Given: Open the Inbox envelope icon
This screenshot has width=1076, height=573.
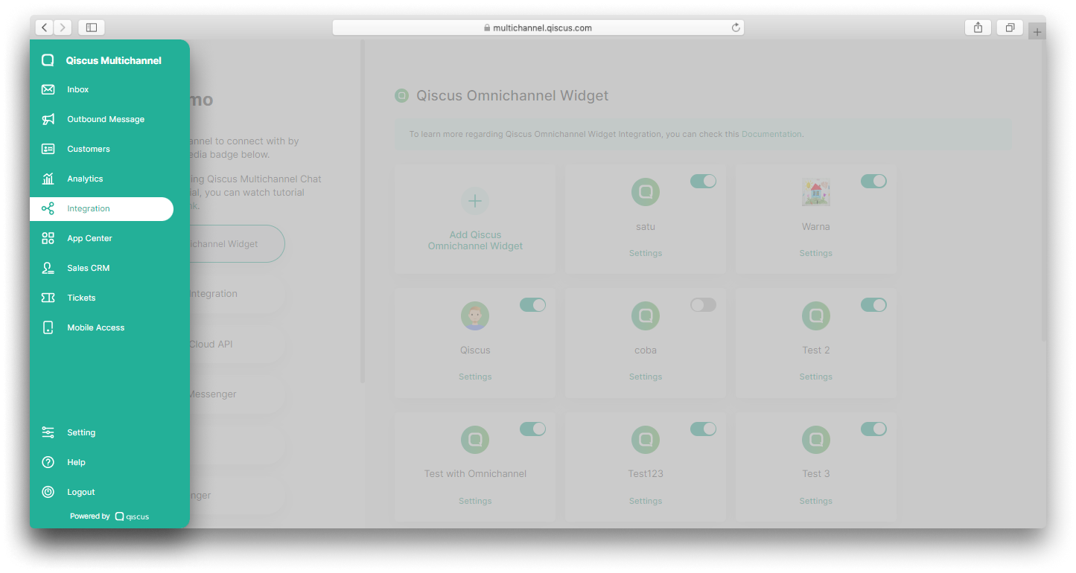Looking at the screenshot, I should click(48, 89).
